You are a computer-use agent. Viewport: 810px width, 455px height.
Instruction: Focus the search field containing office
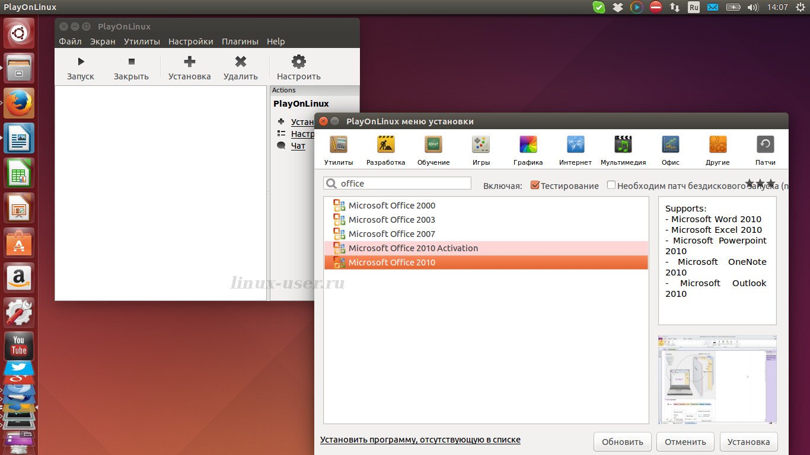397,184
